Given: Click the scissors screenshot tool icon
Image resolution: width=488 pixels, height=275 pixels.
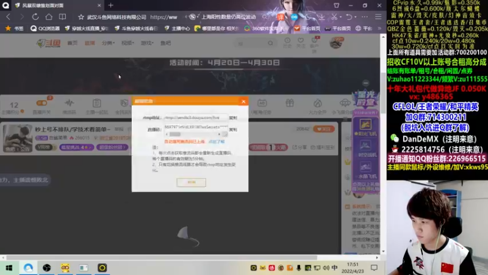Looking at the screenshot, I should (x=334, y=17).
